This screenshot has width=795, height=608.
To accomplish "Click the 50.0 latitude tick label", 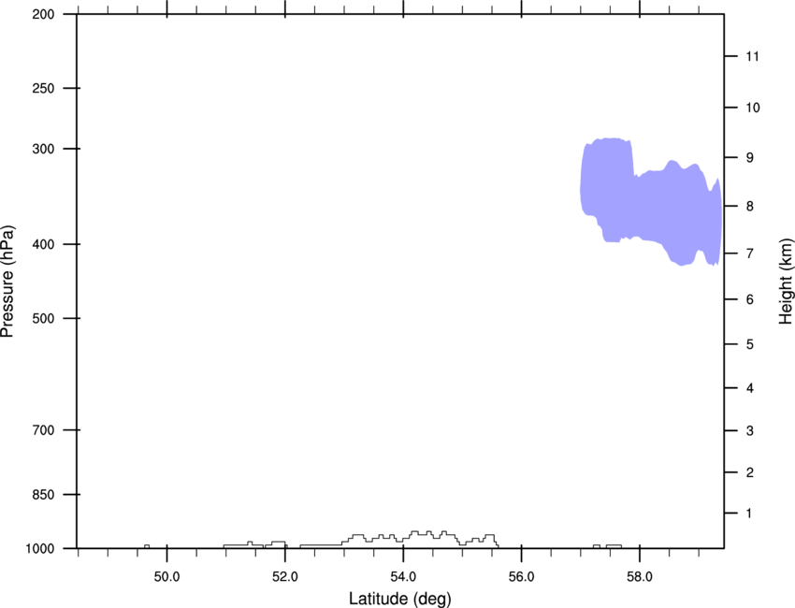I will click(166, 577).
